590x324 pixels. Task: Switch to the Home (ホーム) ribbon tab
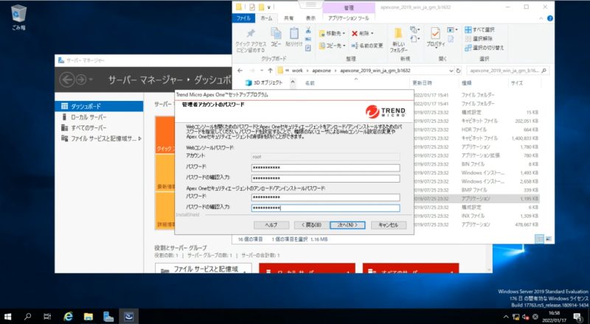click(266, 18)
